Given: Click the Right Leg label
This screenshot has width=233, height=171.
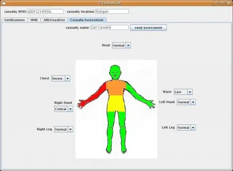Looking at the screenshot, I should click(44, 129).
